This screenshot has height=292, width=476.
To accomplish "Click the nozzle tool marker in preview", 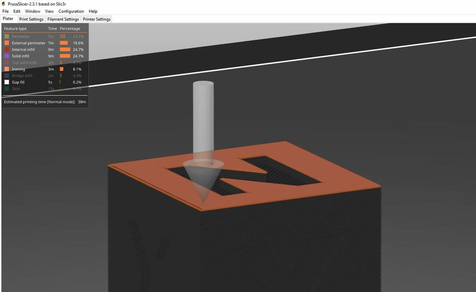I will (x=203, y=143).
